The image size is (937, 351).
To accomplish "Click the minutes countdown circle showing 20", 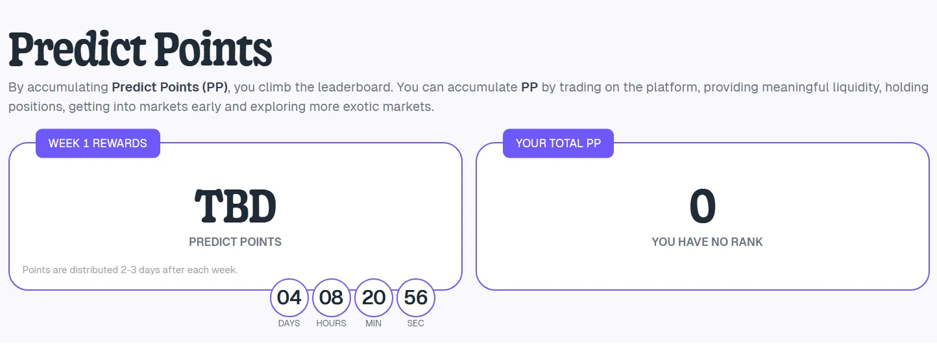I will tap(374, 298).
